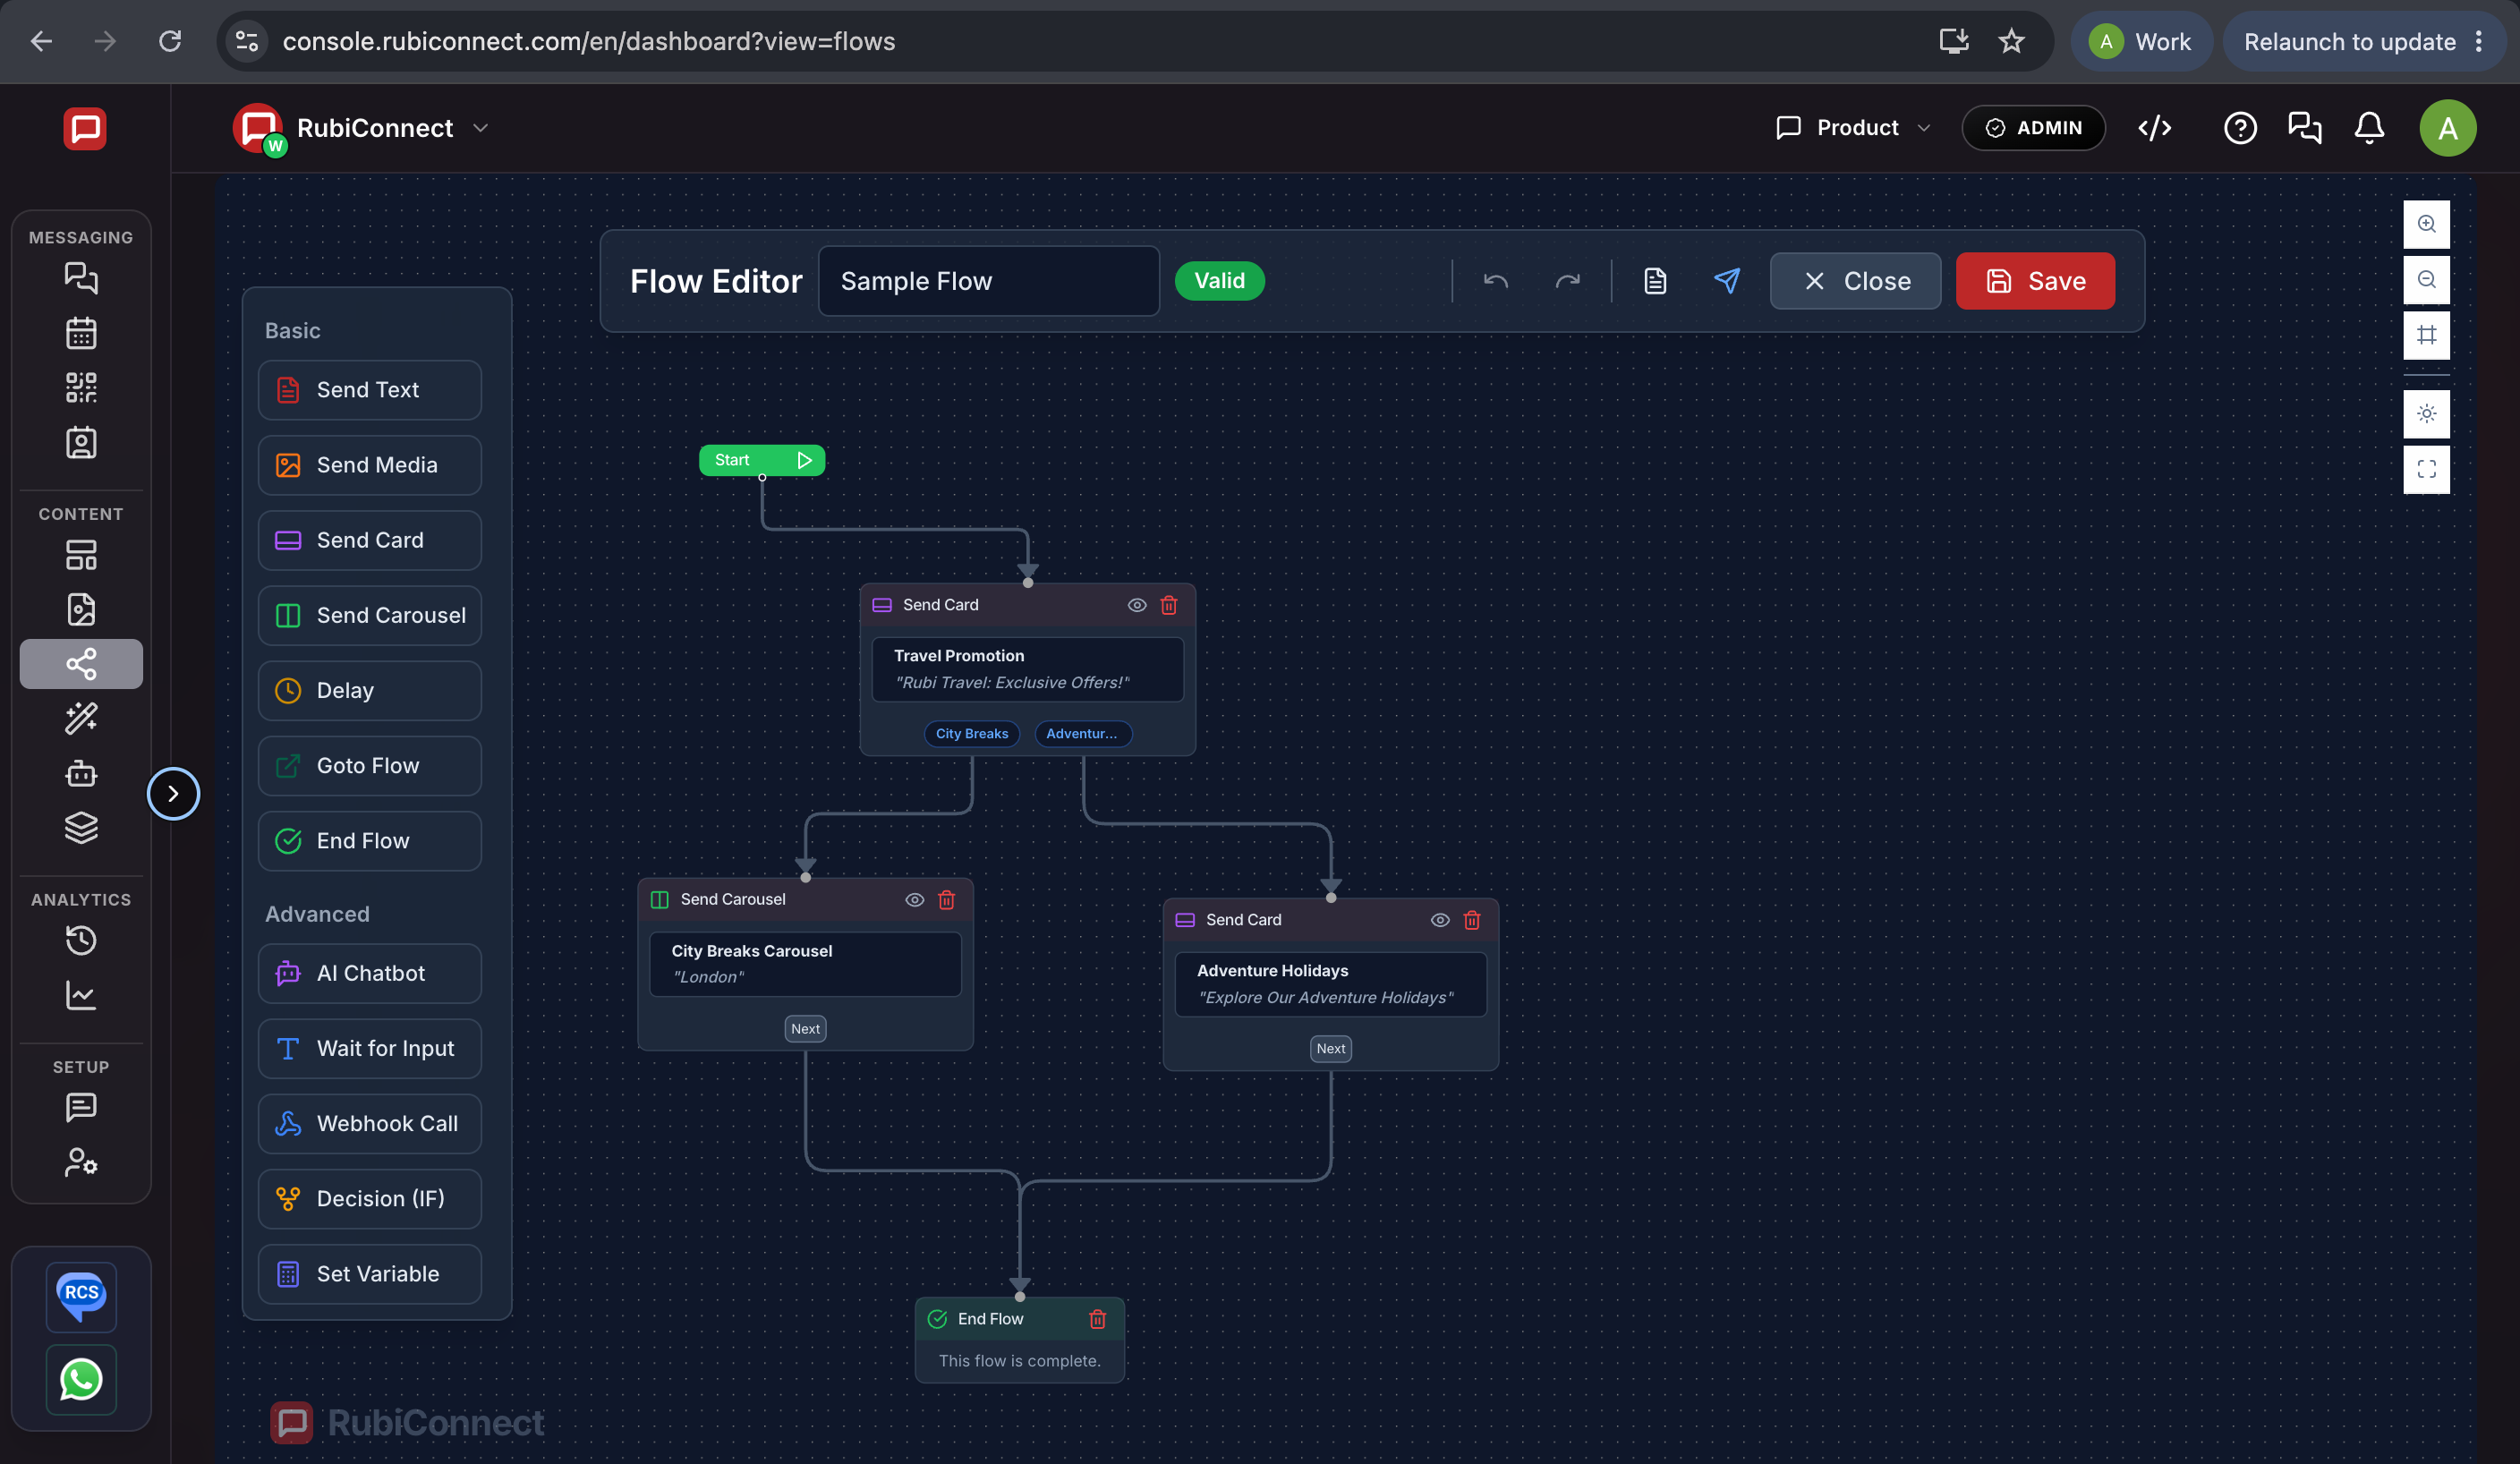Click the Valid status badge
This screenshot has width=2520, height=1464.
(1219, 281)
